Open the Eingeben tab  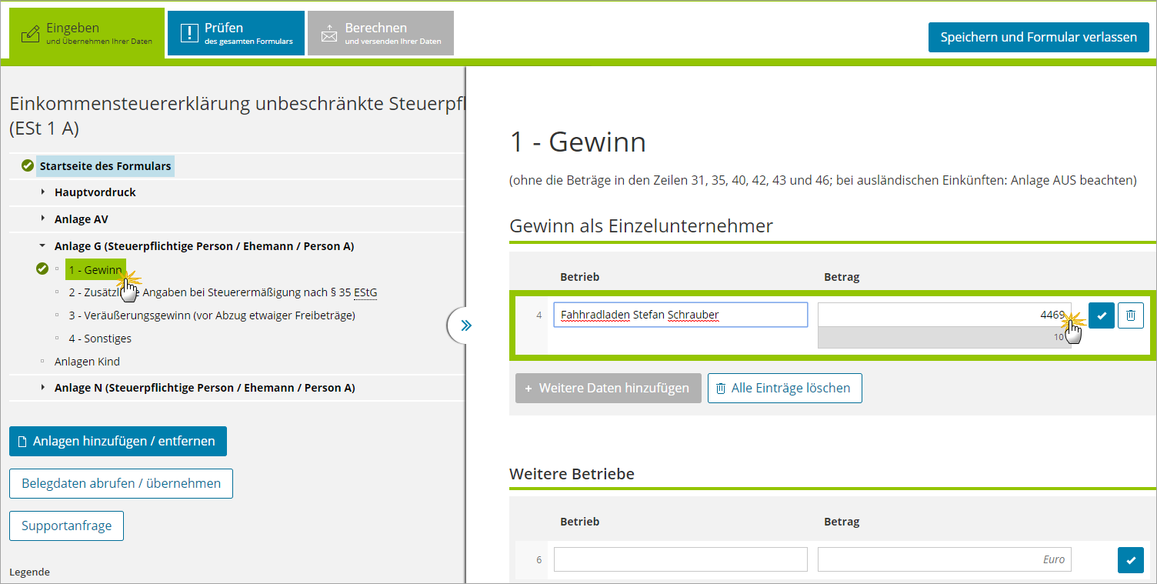(87, 34)
